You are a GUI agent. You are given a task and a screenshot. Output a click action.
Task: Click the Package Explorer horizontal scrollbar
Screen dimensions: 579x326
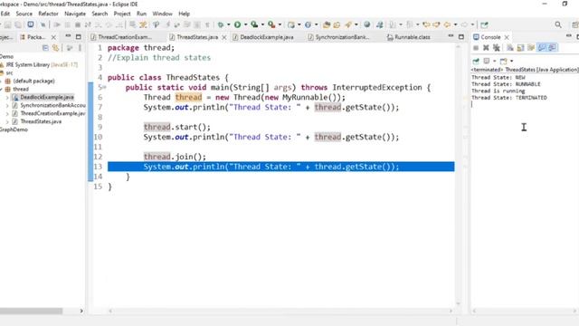tap(31, 312)
